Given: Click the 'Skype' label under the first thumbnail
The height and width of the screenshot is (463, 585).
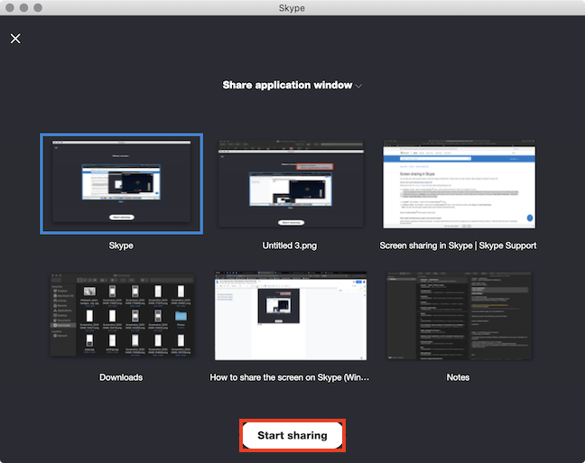Looking at the screenshot, I should pyautogui.click(x=121, y=245).
